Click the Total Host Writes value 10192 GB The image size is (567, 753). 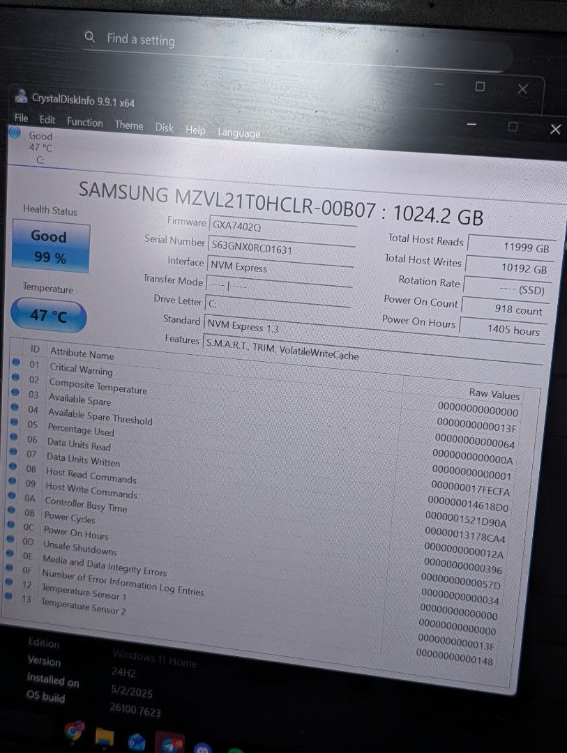pyautogui.click(x=510, y=266)
